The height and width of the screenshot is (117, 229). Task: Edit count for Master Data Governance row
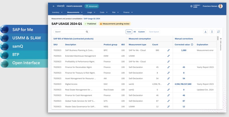click(x=168, y=106)
